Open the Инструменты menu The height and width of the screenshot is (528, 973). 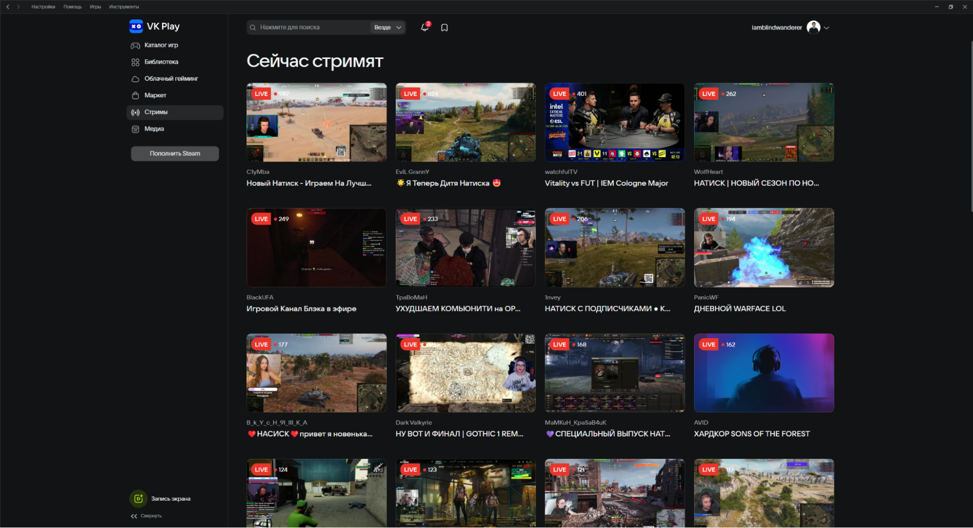[124, 7]
